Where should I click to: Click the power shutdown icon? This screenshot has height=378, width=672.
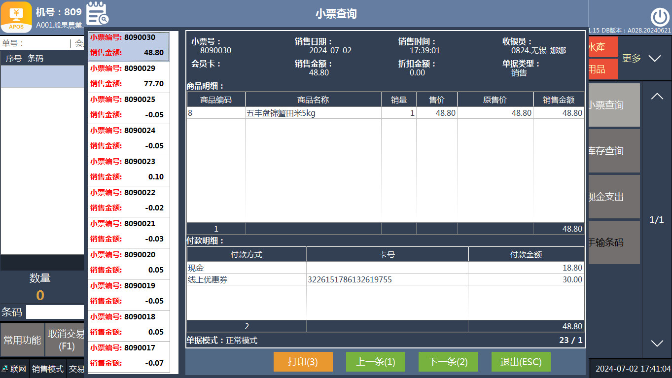660,17
